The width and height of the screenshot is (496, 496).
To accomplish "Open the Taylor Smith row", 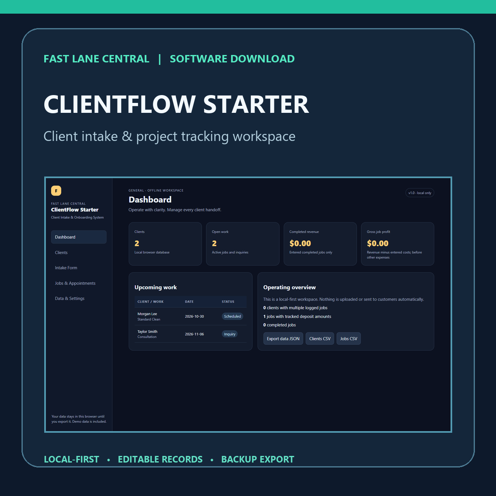I will click(x=191, y=334).
